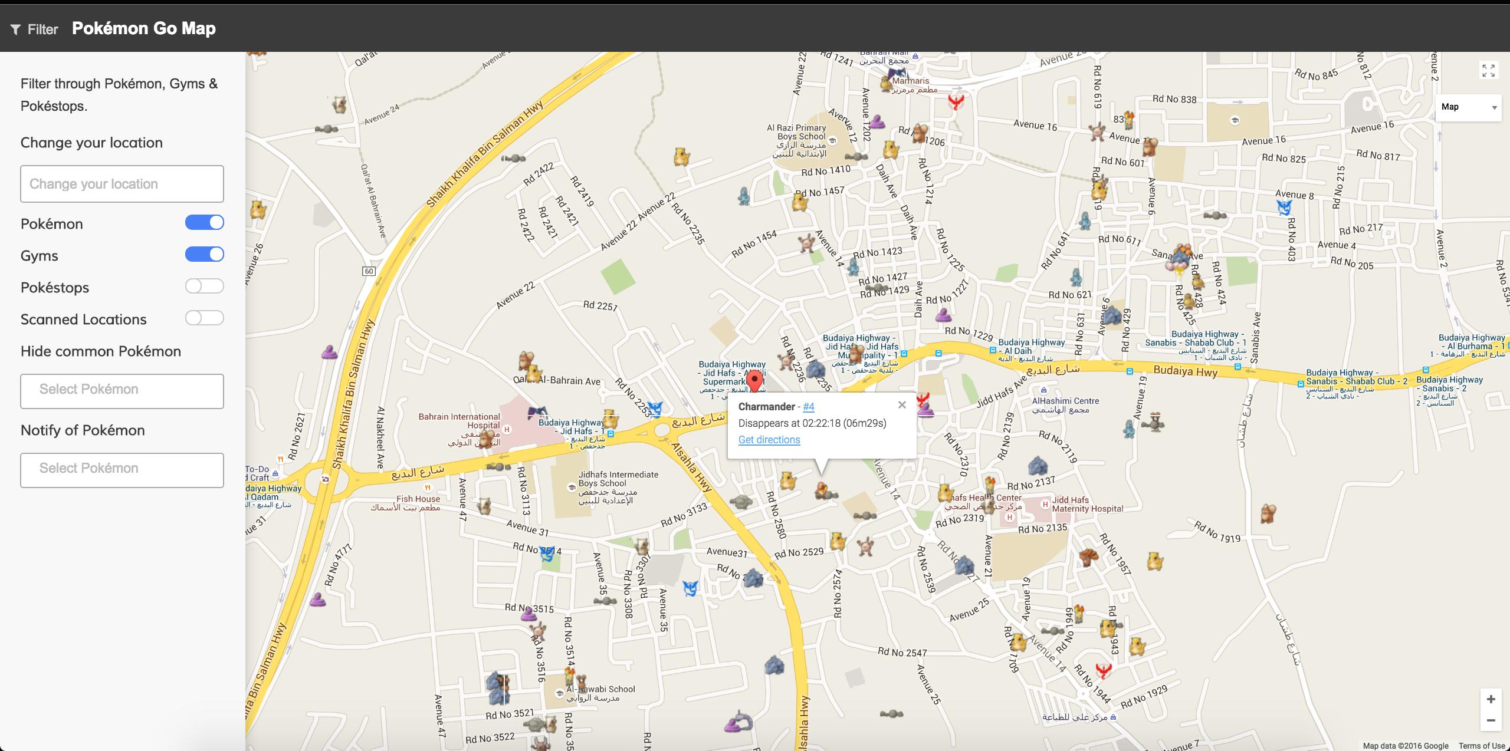Open Terms of Use link
This screenshot has height=751, width=1510.
click(x=1482, y=746)
